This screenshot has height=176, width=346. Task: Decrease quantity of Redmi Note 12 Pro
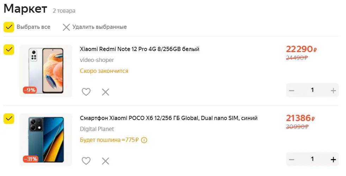[292, 90]
